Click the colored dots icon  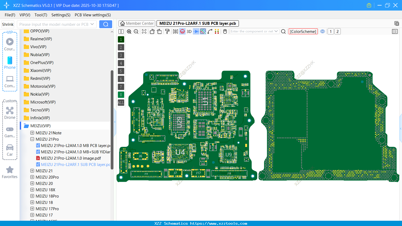click(x=217, y=31)
